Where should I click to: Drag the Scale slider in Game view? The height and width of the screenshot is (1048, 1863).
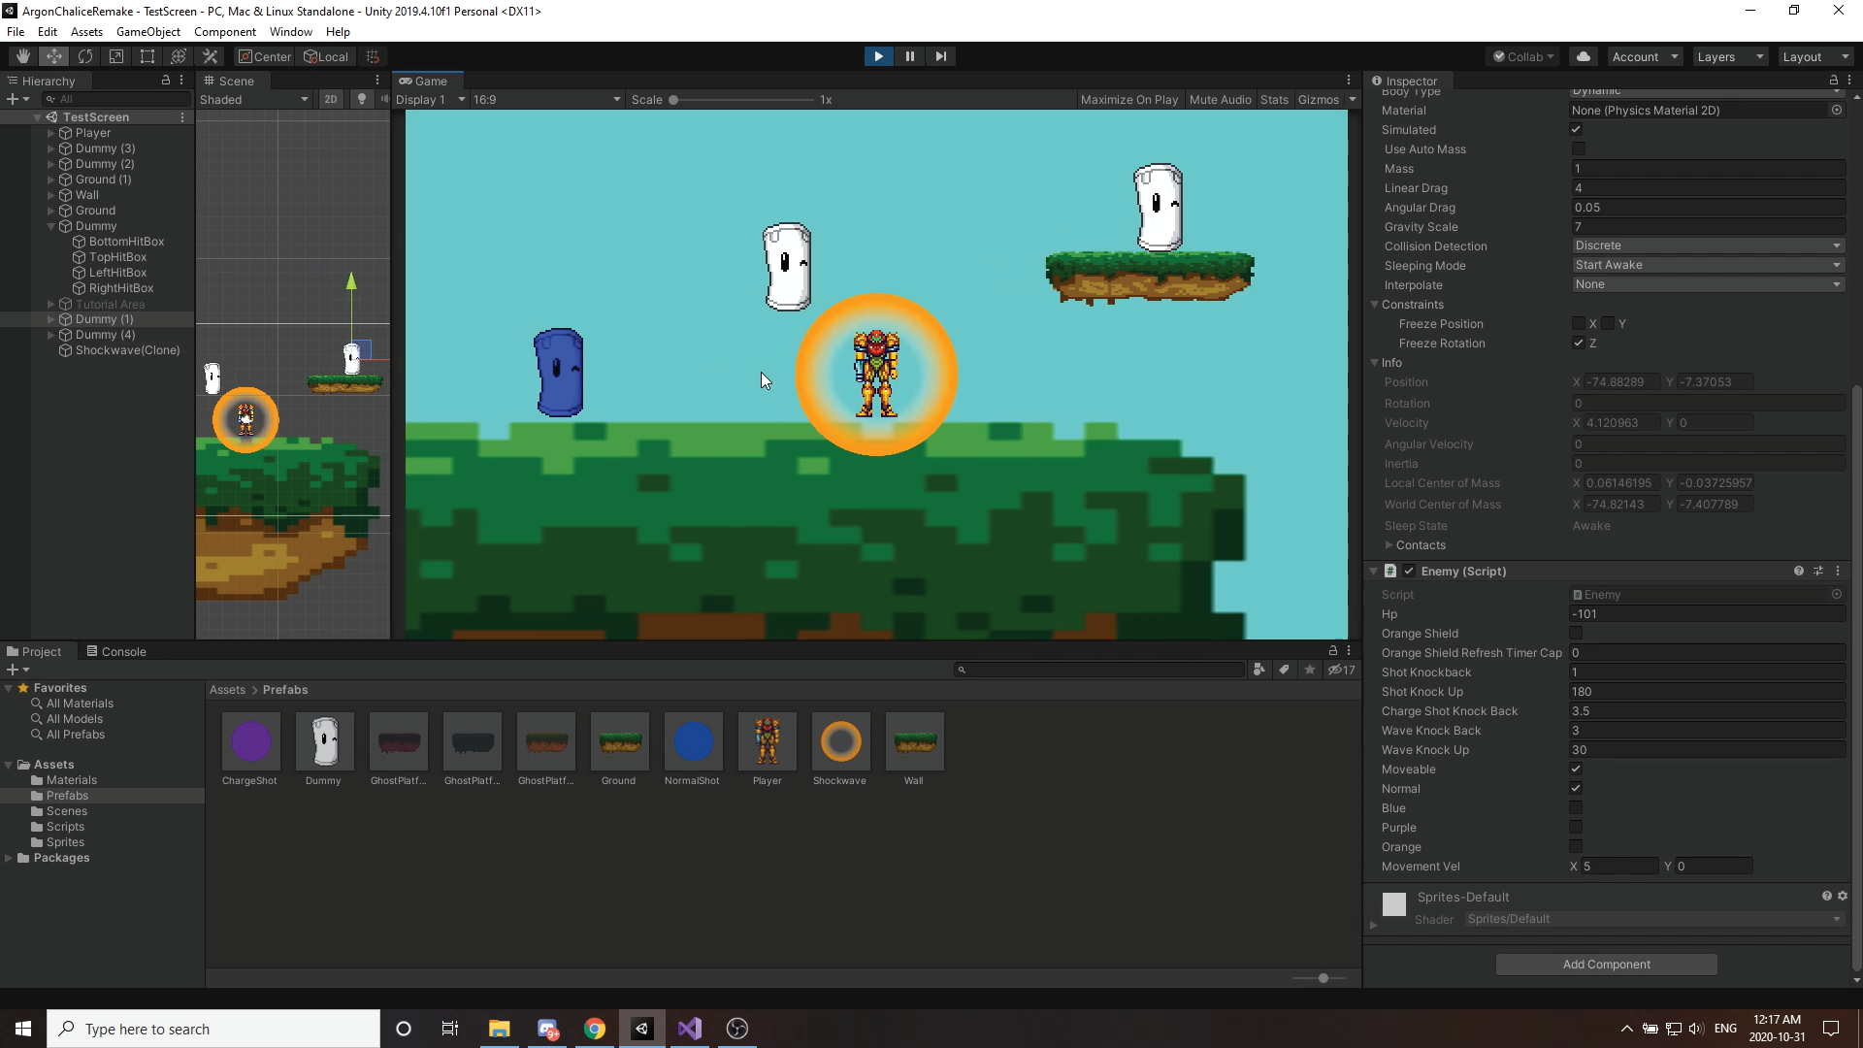point(673,100)
